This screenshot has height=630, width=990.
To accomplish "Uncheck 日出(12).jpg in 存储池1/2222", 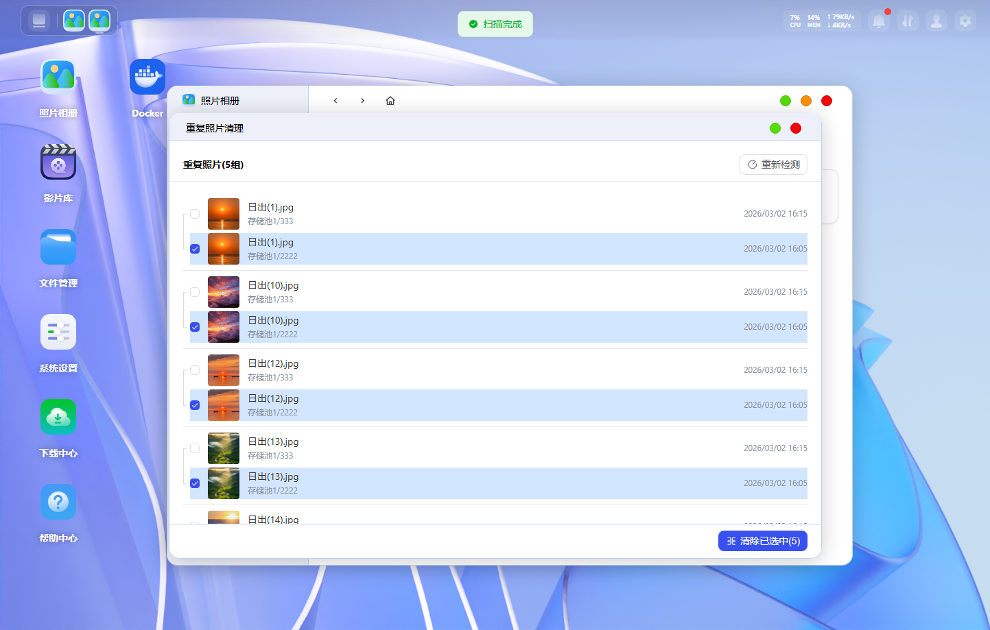I will pos(195,405).
